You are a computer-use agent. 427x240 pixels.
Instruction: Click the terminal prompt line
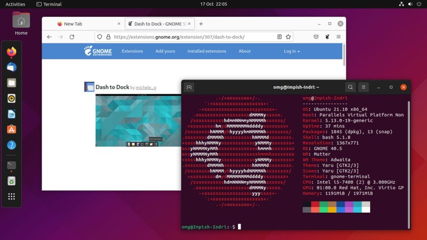(x=211, y=227)
